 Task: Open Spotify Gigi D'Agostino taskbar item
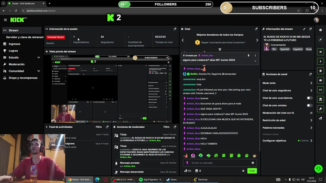click(x=151, y=180)
